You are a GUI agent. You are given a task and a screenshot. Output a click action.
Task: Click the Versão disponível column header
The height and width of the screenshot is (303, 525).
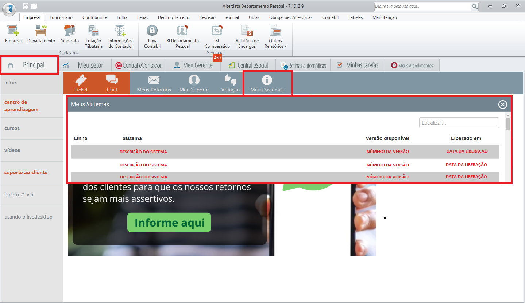pos(387,138)
